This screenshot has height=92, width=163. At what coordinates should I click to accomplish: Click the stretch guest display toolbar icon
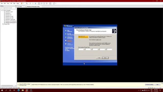[x=54, y=3]
